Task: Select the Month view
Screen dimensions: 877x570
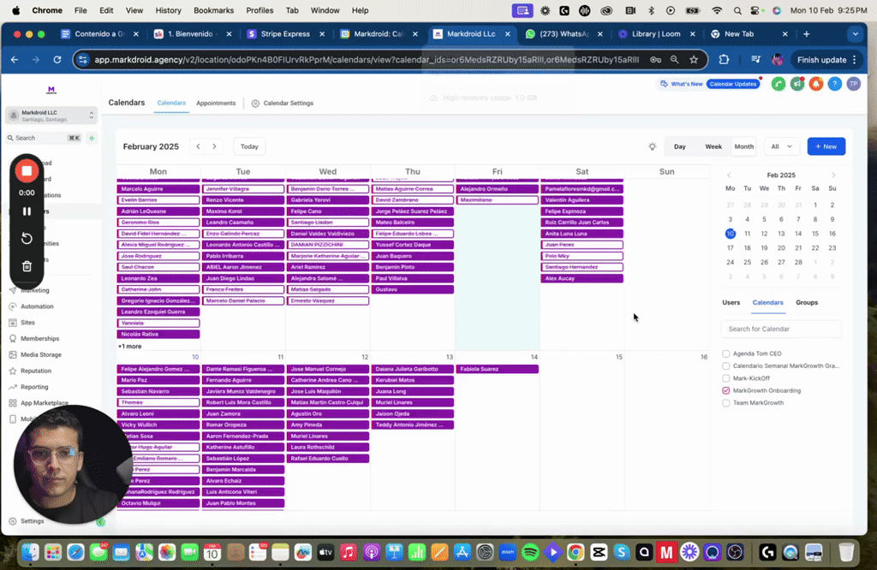Action: tap(744, 146)
